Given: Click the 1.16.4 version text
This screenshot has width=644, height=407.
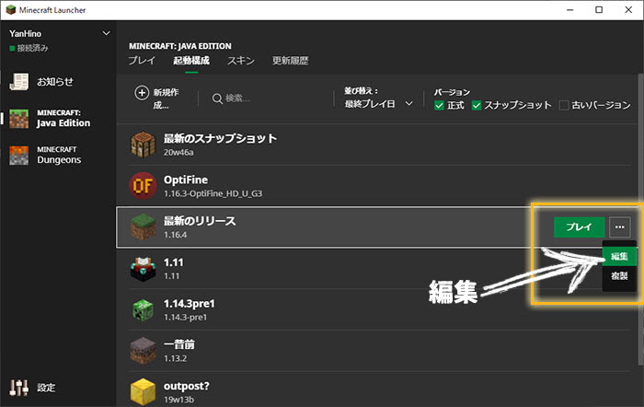Looking at the screenshot, I should point(175,235).
